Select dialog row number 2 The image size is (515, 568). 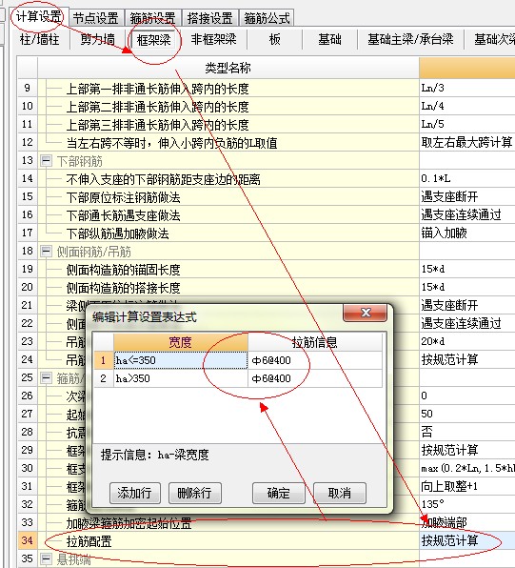[x=104, y=378]
